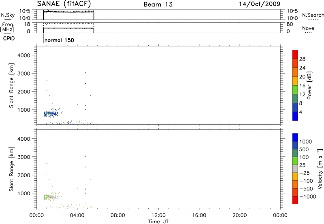Click the 16:00 time tick label
The height and width of the screenshot is (224, 324).
point(199,216)
